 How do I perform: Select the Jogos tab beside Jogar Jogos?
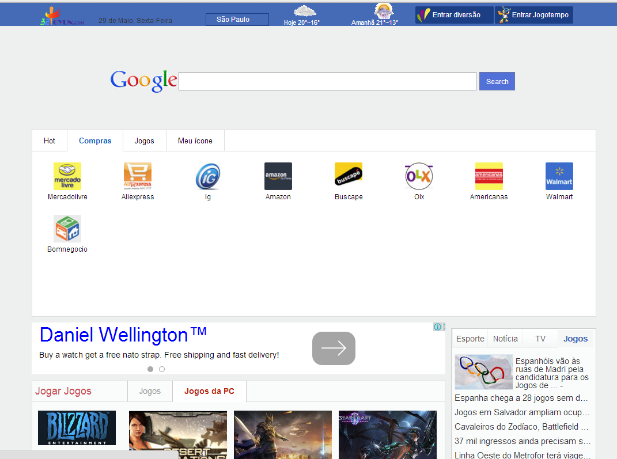coord(150,391)
